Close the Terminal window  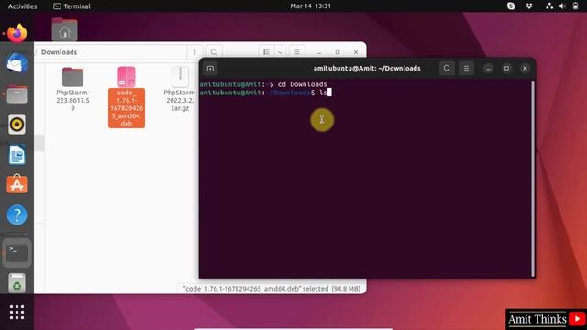pos(525,69)
